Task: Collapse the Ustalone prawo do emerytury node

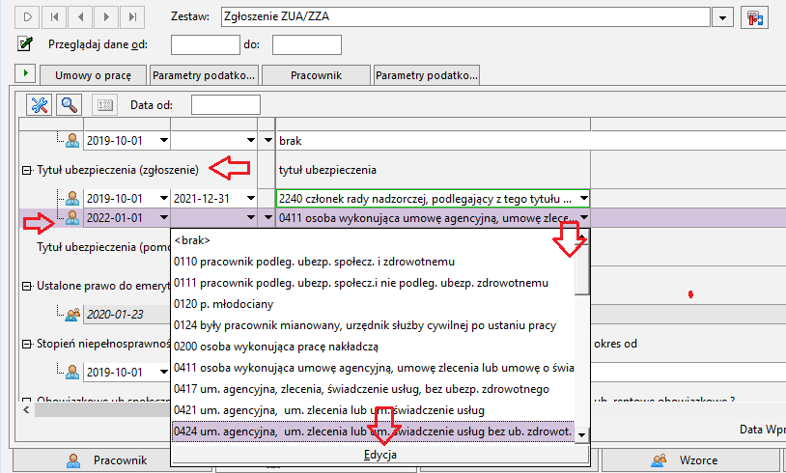Action: pos(27,286)
